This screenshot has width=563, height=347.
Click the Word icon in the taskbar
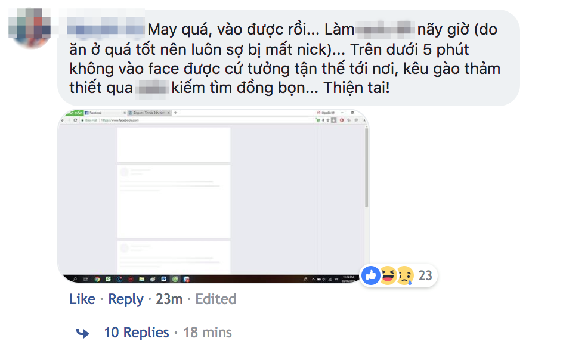click(x=164, y=279)
